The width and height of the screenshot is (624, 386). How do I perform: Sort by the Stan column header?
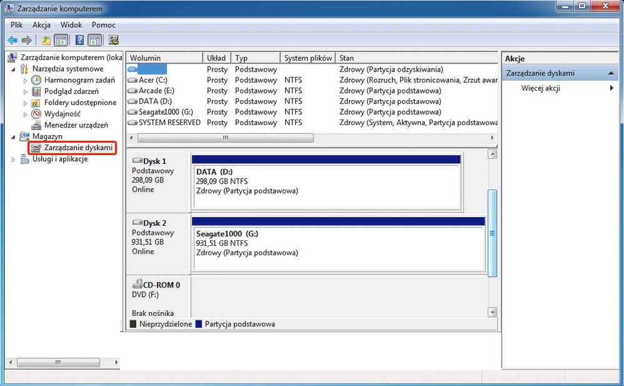(416, 58)
